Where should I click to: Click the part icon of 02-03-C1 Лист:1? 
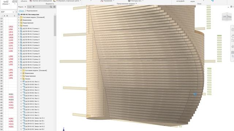(23, 87)
